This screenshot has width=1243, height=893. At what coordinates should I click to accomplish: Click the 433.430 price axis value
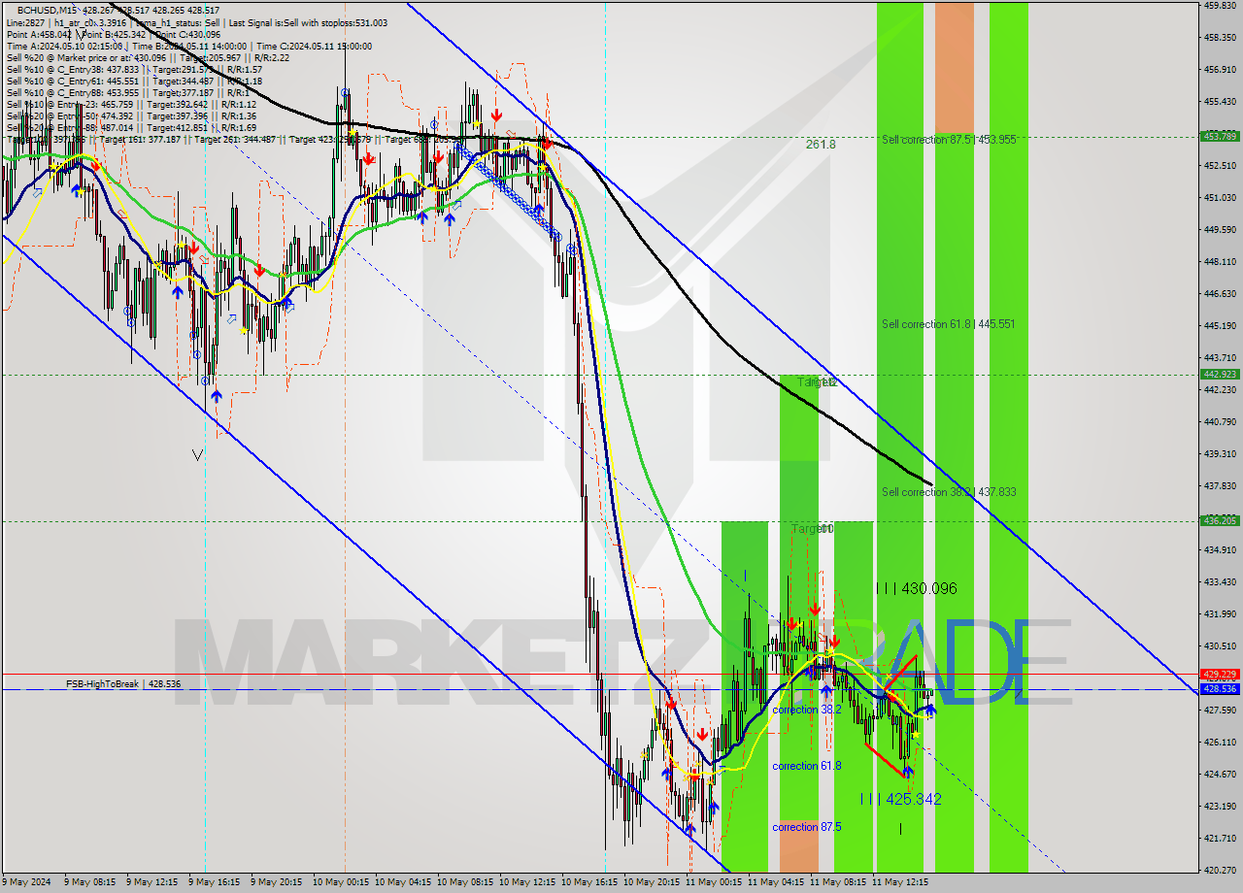click(1220, 581)
